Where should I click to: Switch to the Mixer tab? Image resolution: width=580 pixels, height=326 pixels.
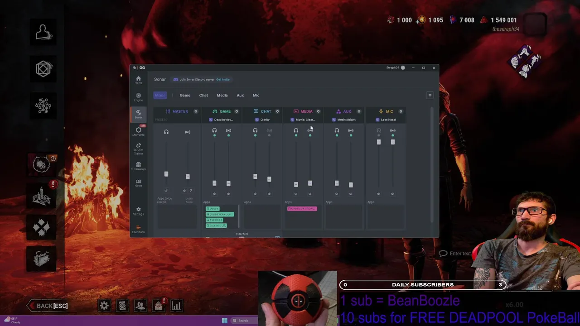pos(160,95)
